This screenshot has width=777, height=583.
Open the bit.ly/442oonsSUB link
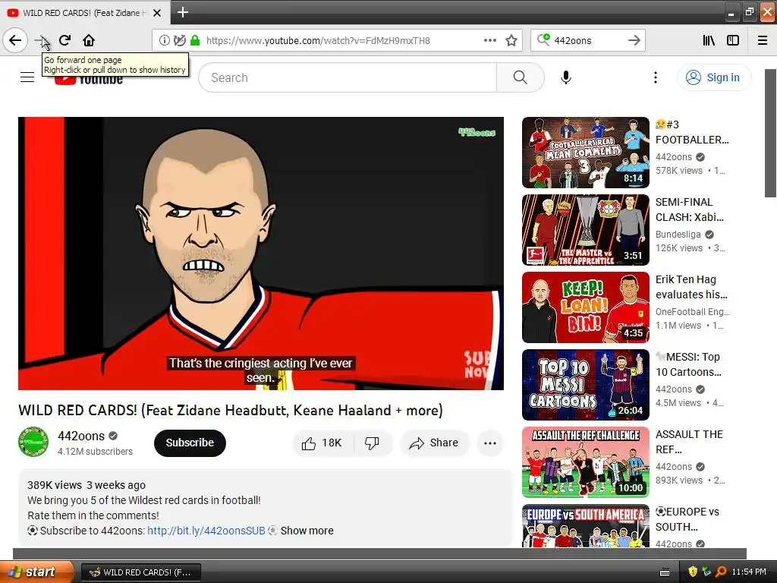coord(206,531)
